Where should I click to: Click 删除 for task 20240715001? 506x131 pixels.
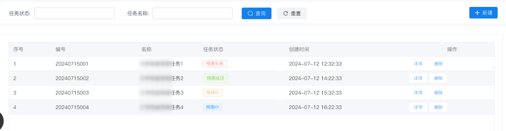(x=438, y=64)
